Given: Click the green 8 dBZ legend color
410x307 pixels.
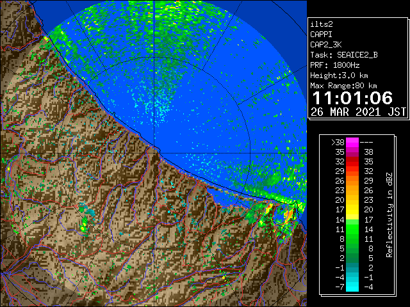Looking at the screenshot, I should [352, 239].
